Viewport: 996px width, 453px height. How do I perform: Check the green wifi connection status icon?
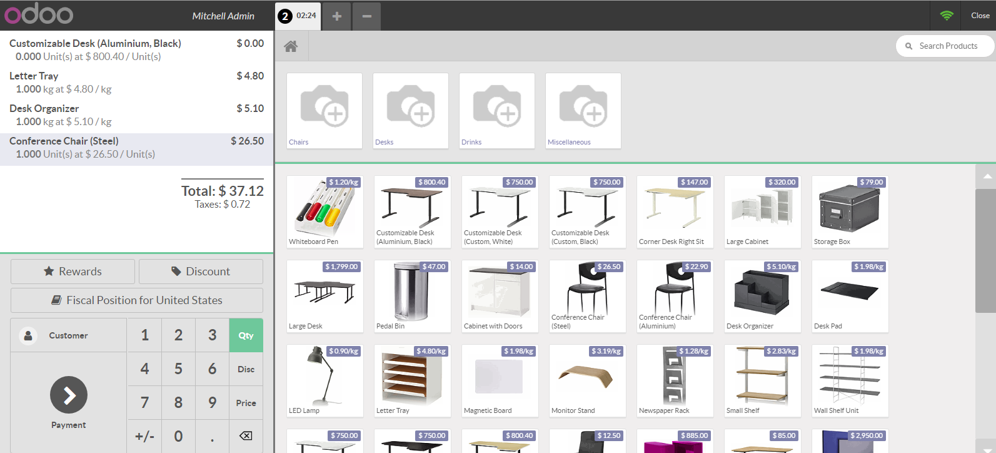click(x=947, y=16)
